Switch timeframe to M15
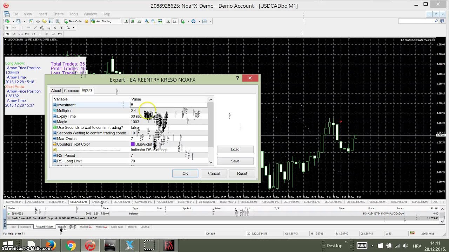This screenshot has height=252, width=449. [20, 34]
